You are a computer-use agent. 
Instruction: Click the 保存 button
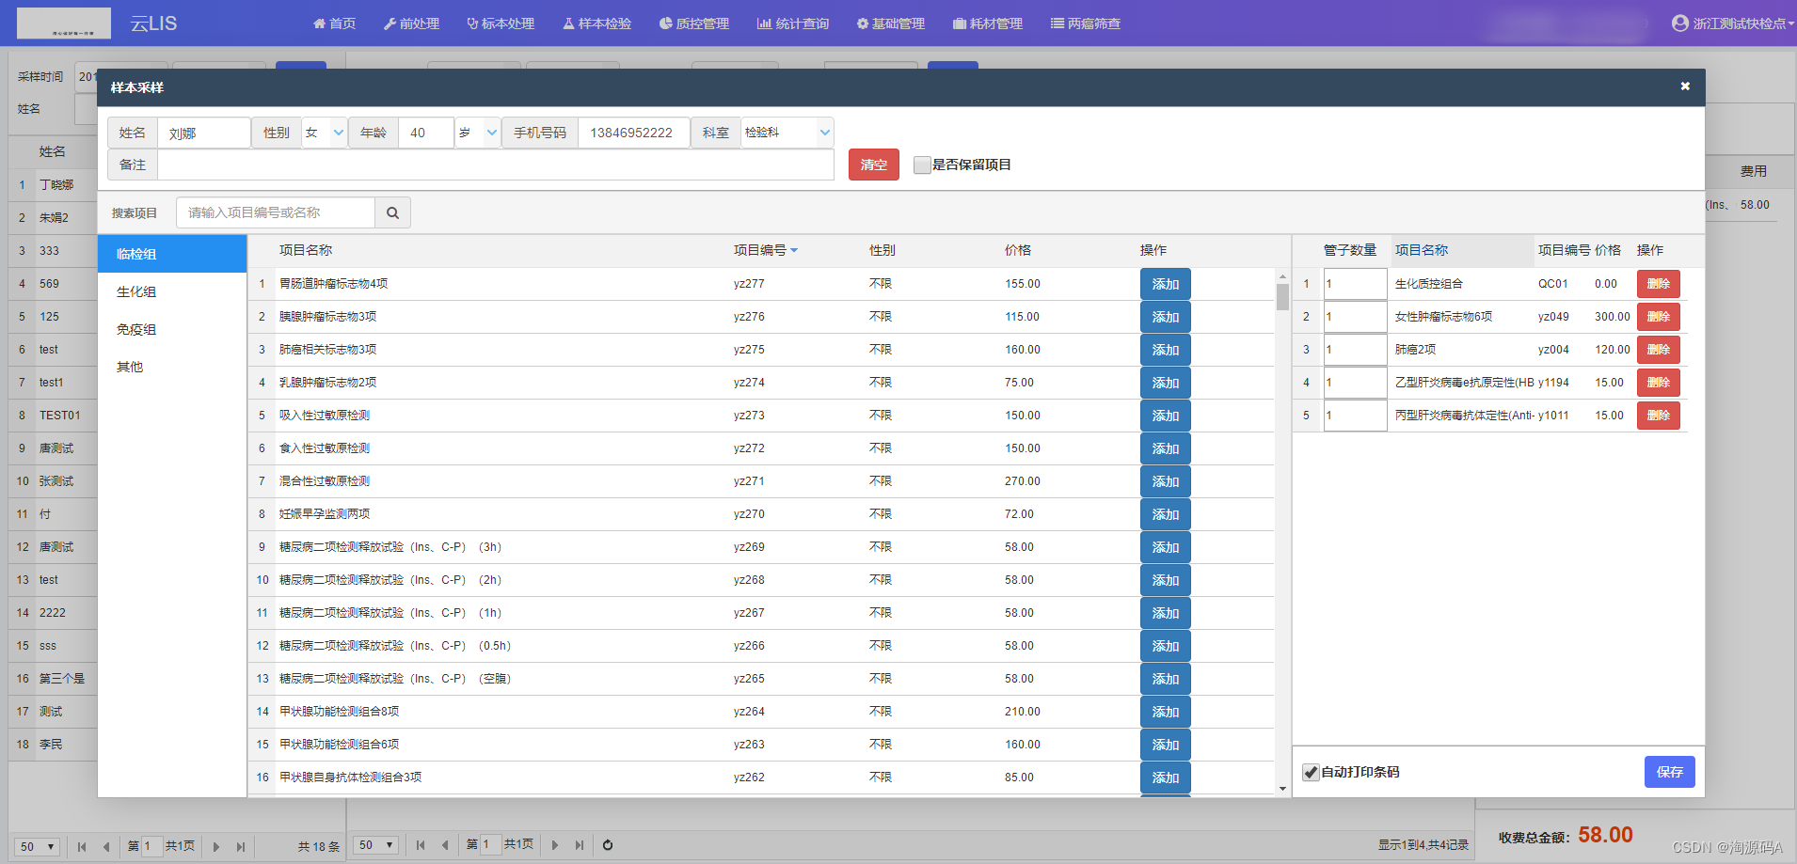(1670, 772)
